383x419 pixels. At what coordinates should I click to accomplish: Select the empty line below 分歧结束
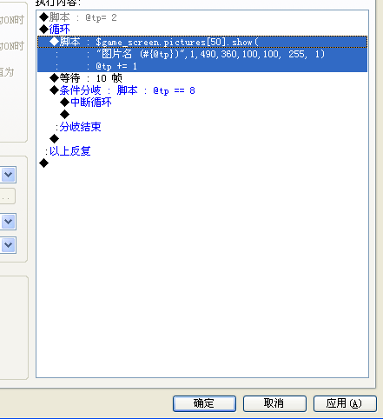202,139
